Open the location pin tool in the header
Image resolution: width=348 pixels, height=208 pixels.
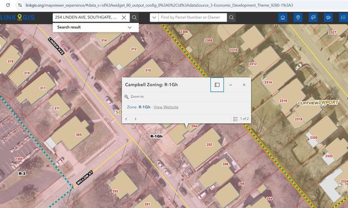coord(298,17)
